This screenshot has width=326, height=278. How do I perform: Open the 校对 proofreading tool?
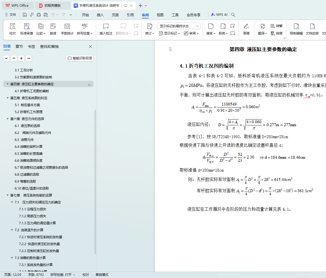(13, 29)
